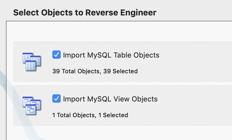The width and height of the screenshot is (232, 140).
Task: Click blank area above the table objects panel
Action: point(119,32)
